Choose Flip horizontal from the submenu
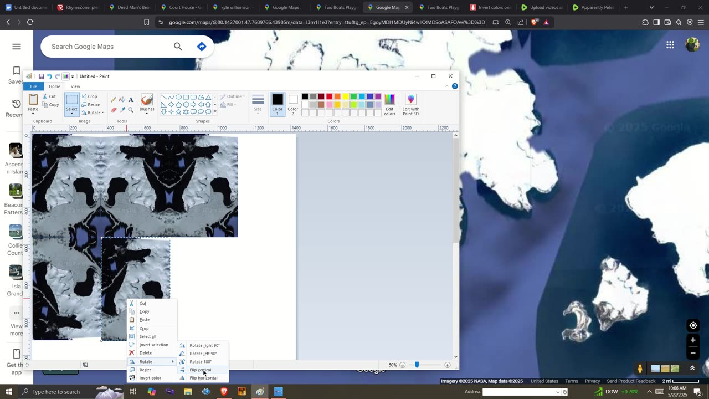The image size is (709, 399). [203, 378]
